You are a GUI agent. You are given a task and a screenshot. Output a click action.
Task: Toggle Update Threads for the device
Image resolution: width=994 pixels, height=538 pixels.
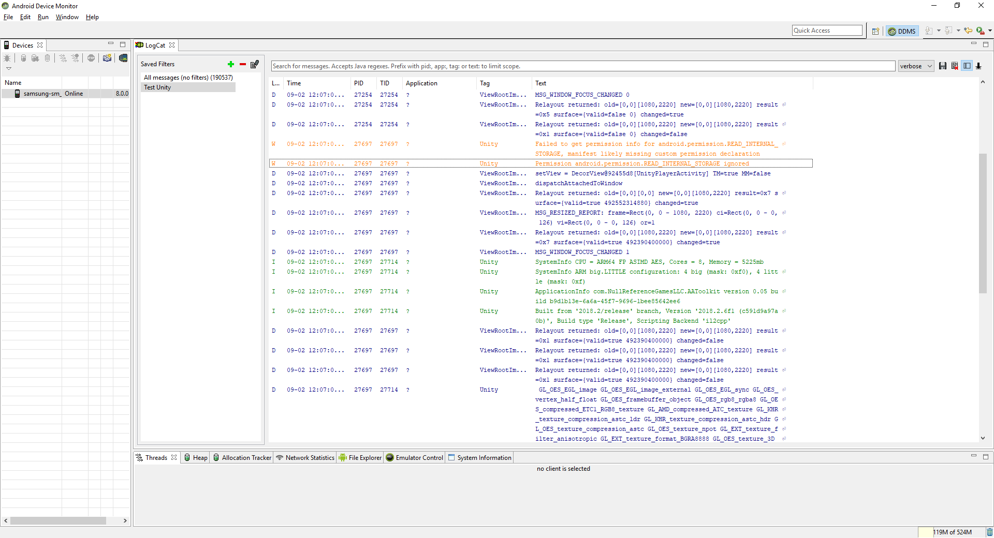point(63,58)
